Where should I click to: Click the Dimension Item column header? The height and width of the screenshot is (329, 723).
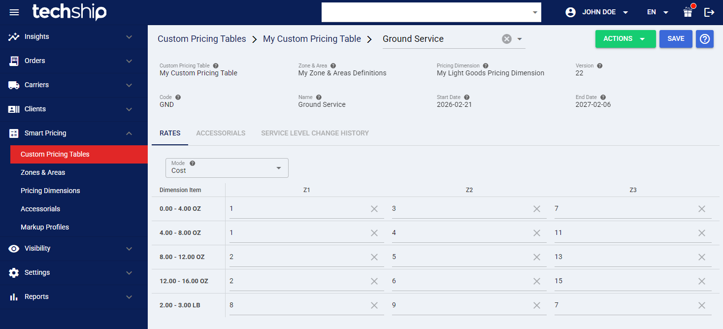(x=180, y=190)
